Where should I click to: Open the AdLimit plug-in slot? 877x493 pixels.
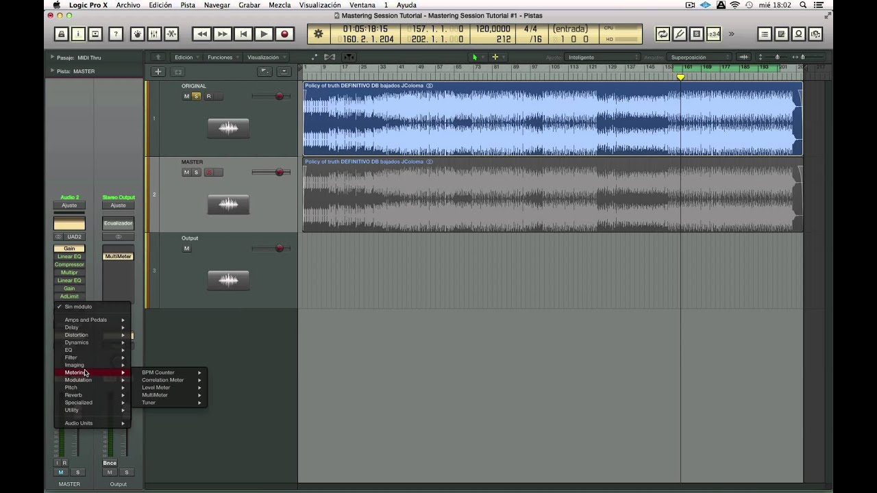tap(69, 296)
